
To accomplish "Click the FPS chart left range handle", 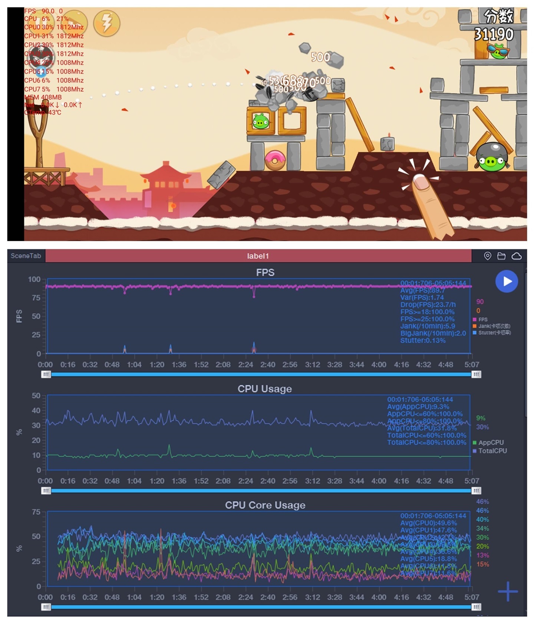I will (x=46, y=374).
